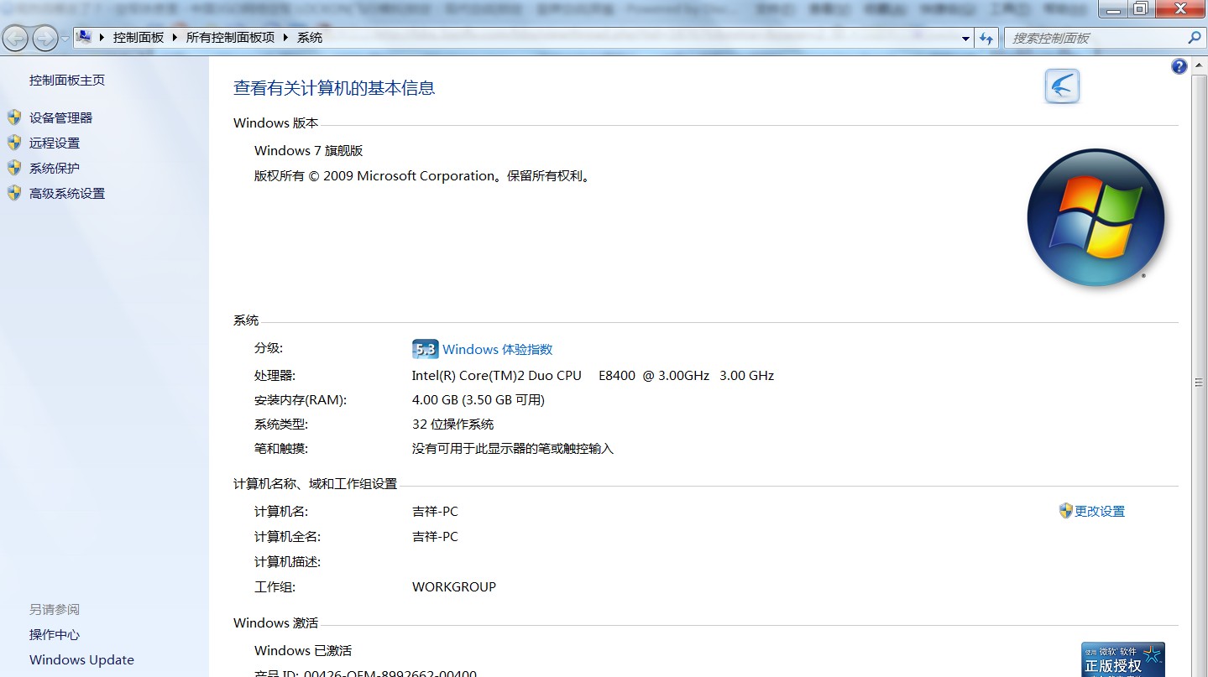This screenshot has height=677, width=1208.
Task: Expand breadcrumb arrow before 所有控制面板项
Action: tap(175, 38)
